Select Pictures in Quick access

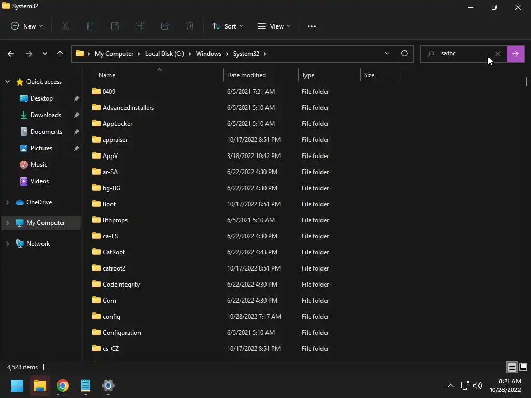(x=41, y=148)
